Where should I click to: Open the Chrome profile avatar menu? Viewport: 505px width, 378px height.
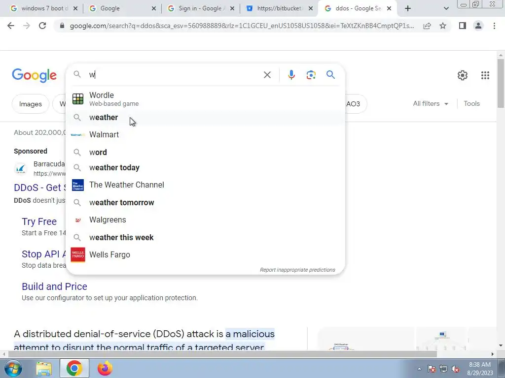coord(478,26)
